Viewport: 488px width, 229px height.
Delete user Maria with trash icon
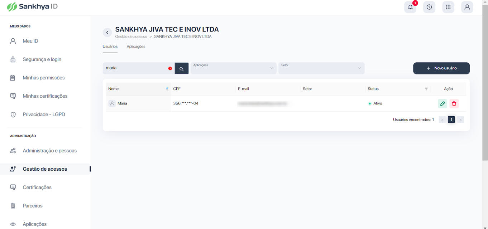(454, 103)
